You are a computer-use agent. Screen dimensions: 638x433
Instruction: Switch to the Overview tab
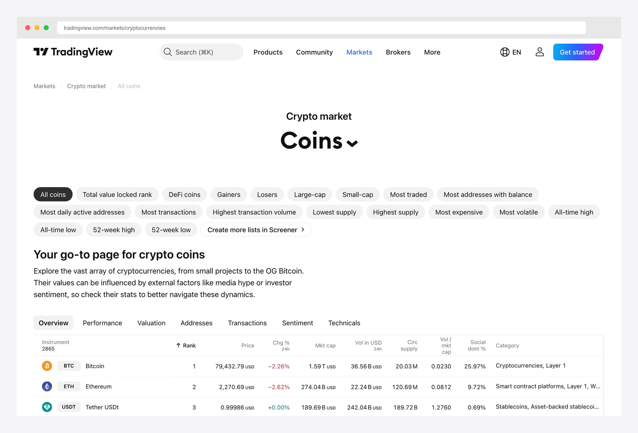[53, 323]
